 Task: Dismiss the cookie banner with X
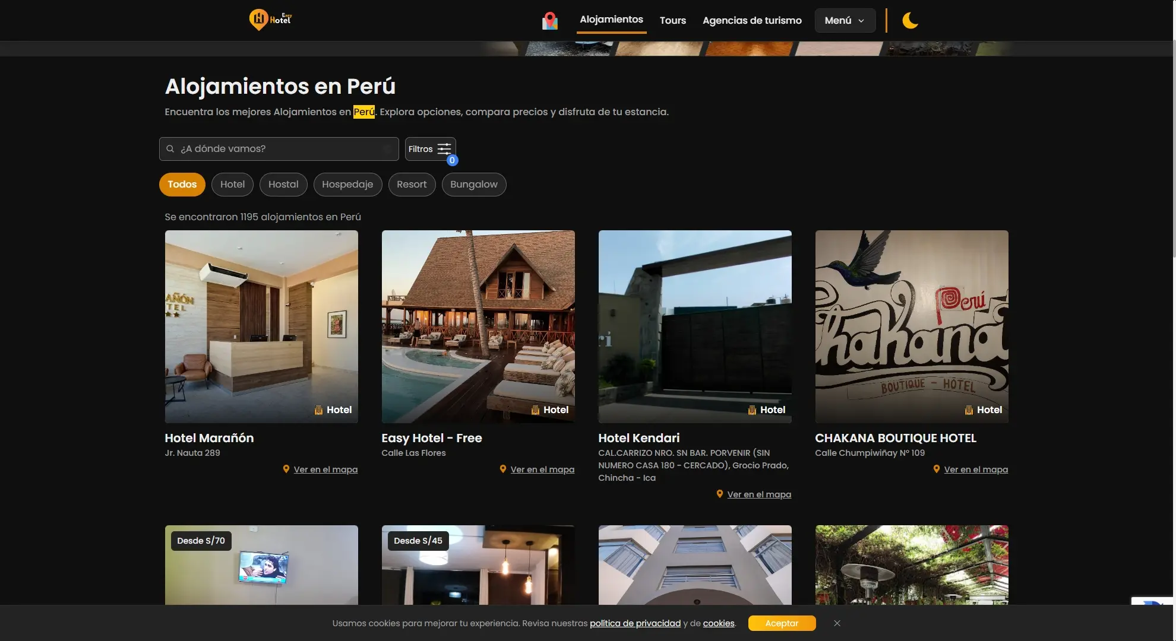point(837,623)
